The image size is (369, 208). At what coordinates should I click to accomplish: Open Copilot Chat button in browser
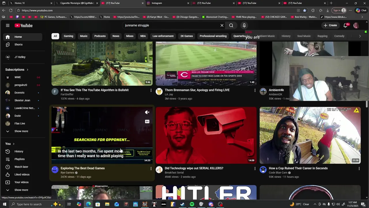pos(361,10)
